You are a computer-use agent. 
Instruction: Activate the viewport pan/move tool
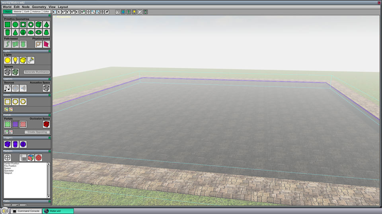pos(88,12)
